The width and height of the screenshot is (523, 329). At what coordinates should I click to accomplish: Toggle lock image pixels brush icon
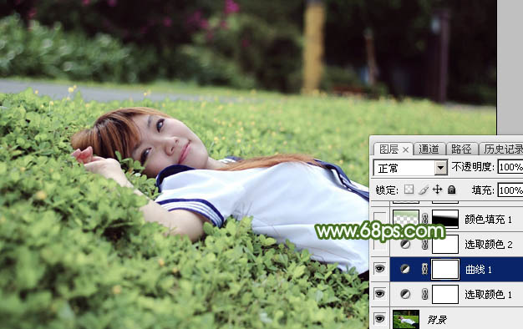coord(424,190)
